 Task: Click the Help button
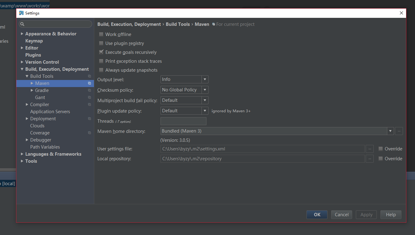pyautogui.click(x=391, y=215)
